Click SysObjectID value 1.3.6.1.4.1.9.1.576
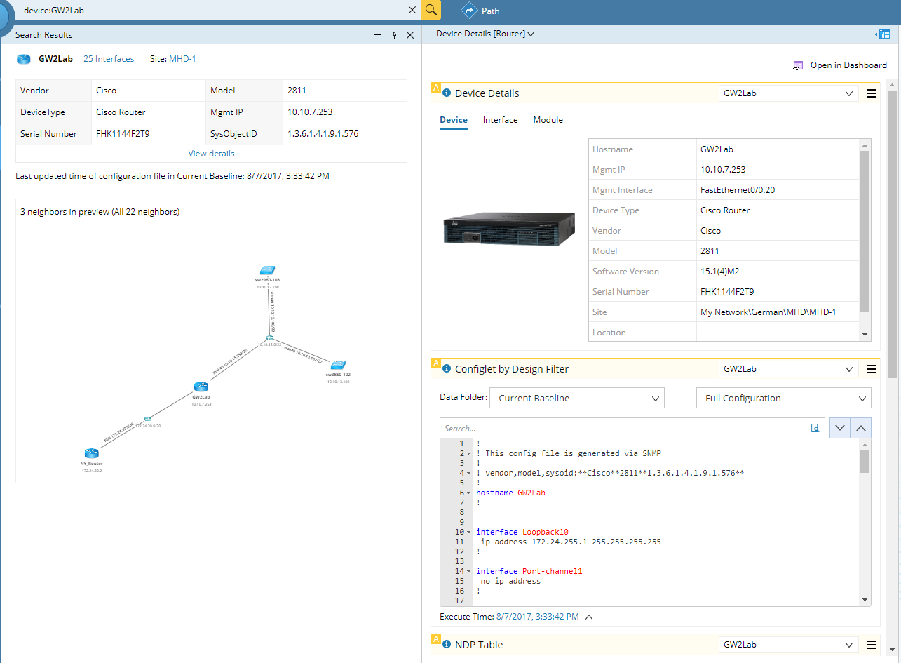 click(323, 134)
